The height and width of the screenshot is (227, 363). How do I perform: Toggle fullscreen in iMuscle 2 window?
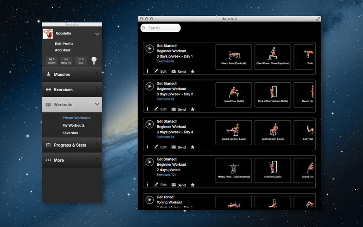(318, 19)
